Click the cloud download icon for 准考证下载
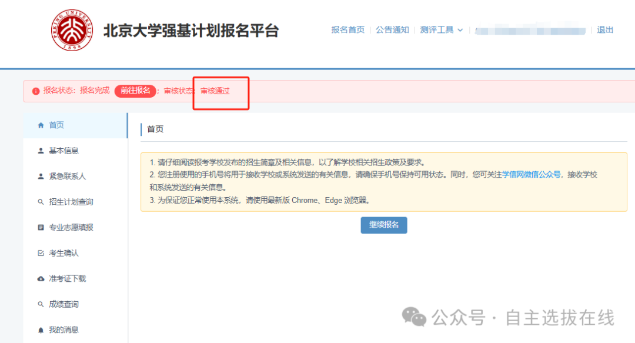Viewport: 635px width, 343px height. [40, 278]
